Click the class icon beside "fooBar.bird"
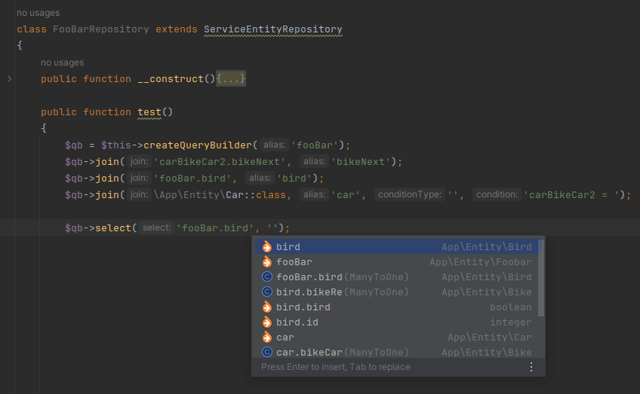The width and height of the screenshot is (640, 394). [x=266, y=277]
